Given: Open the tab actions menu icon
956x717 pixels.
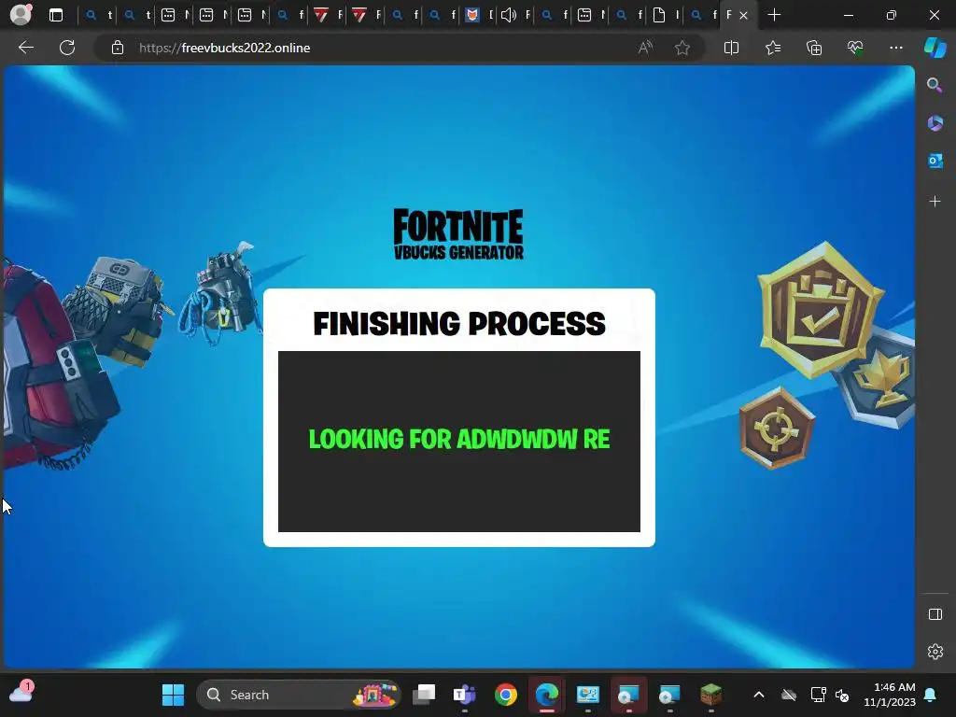Looking at the screenshot, I should 56,15.
